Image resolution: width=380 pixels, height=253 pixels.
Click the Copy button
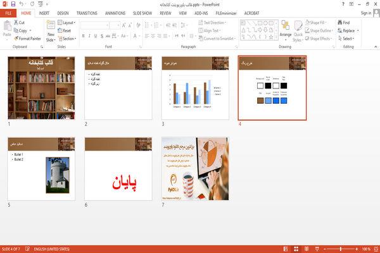(x=22, y=30)
